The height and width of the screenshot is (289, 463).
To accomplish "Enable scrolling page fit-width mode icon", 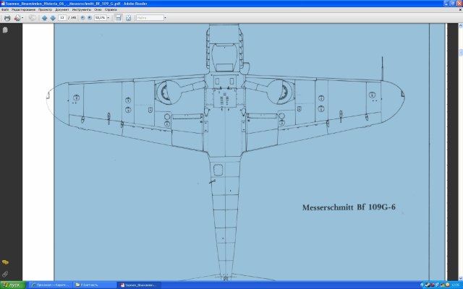I will [x=118, y=17].
